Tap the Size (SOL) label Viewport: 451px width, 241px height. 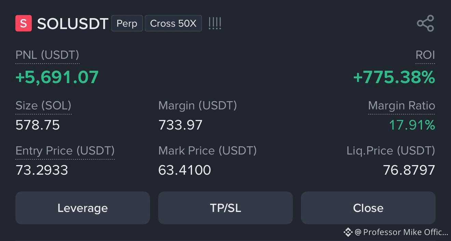[x=43, y=106]
